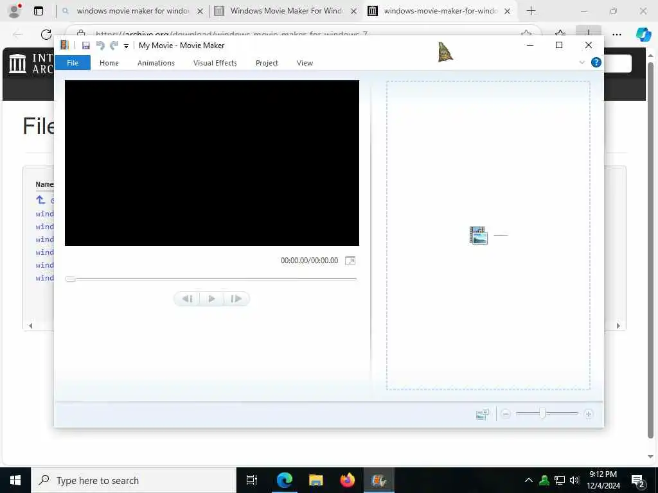Close the third tab 'windows-movie-maker-for-windo'
This screenshot has height=493, width=658.
click(507, 12)
